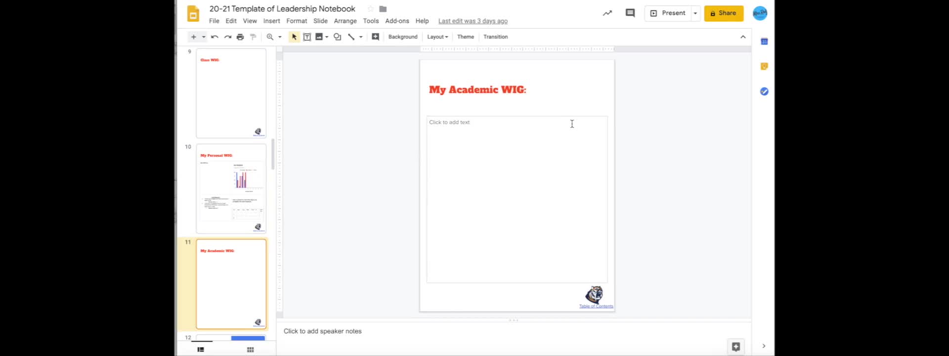Open Google Calendar side panel icon
The height and width of the screenshot is (356, 949).
click(764, 42)
